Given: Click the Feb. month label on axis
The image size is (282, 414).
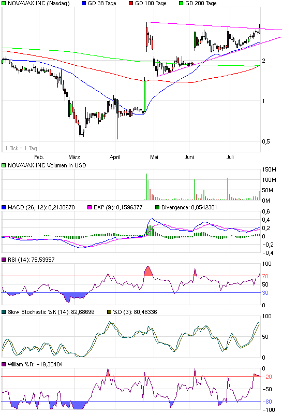Looking at the screenshot, I should [39, 157].
